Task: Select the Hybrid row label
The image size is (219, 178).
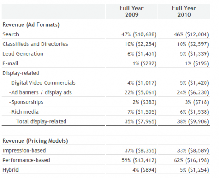Action: coord(10,170)
